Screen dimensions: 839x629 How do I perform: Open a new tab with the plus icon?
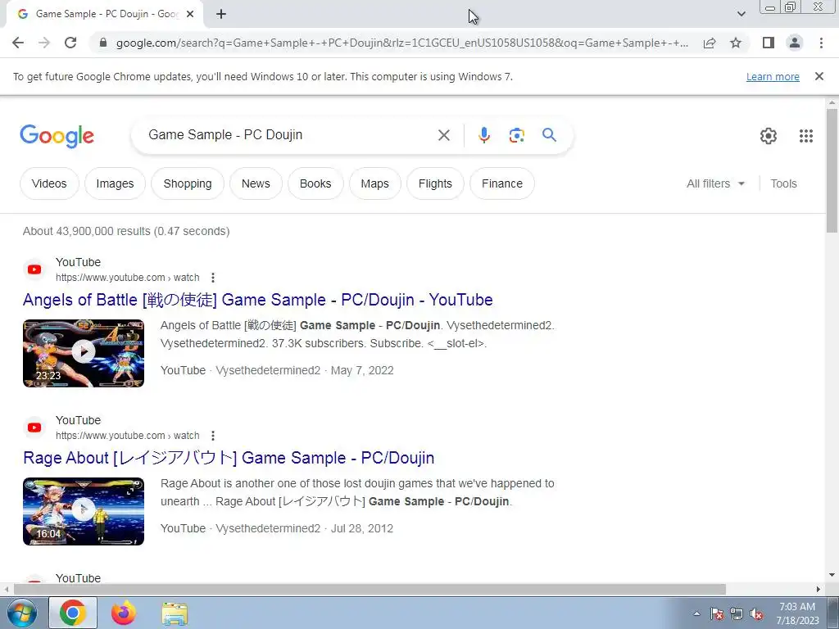(x=221, y=15)
